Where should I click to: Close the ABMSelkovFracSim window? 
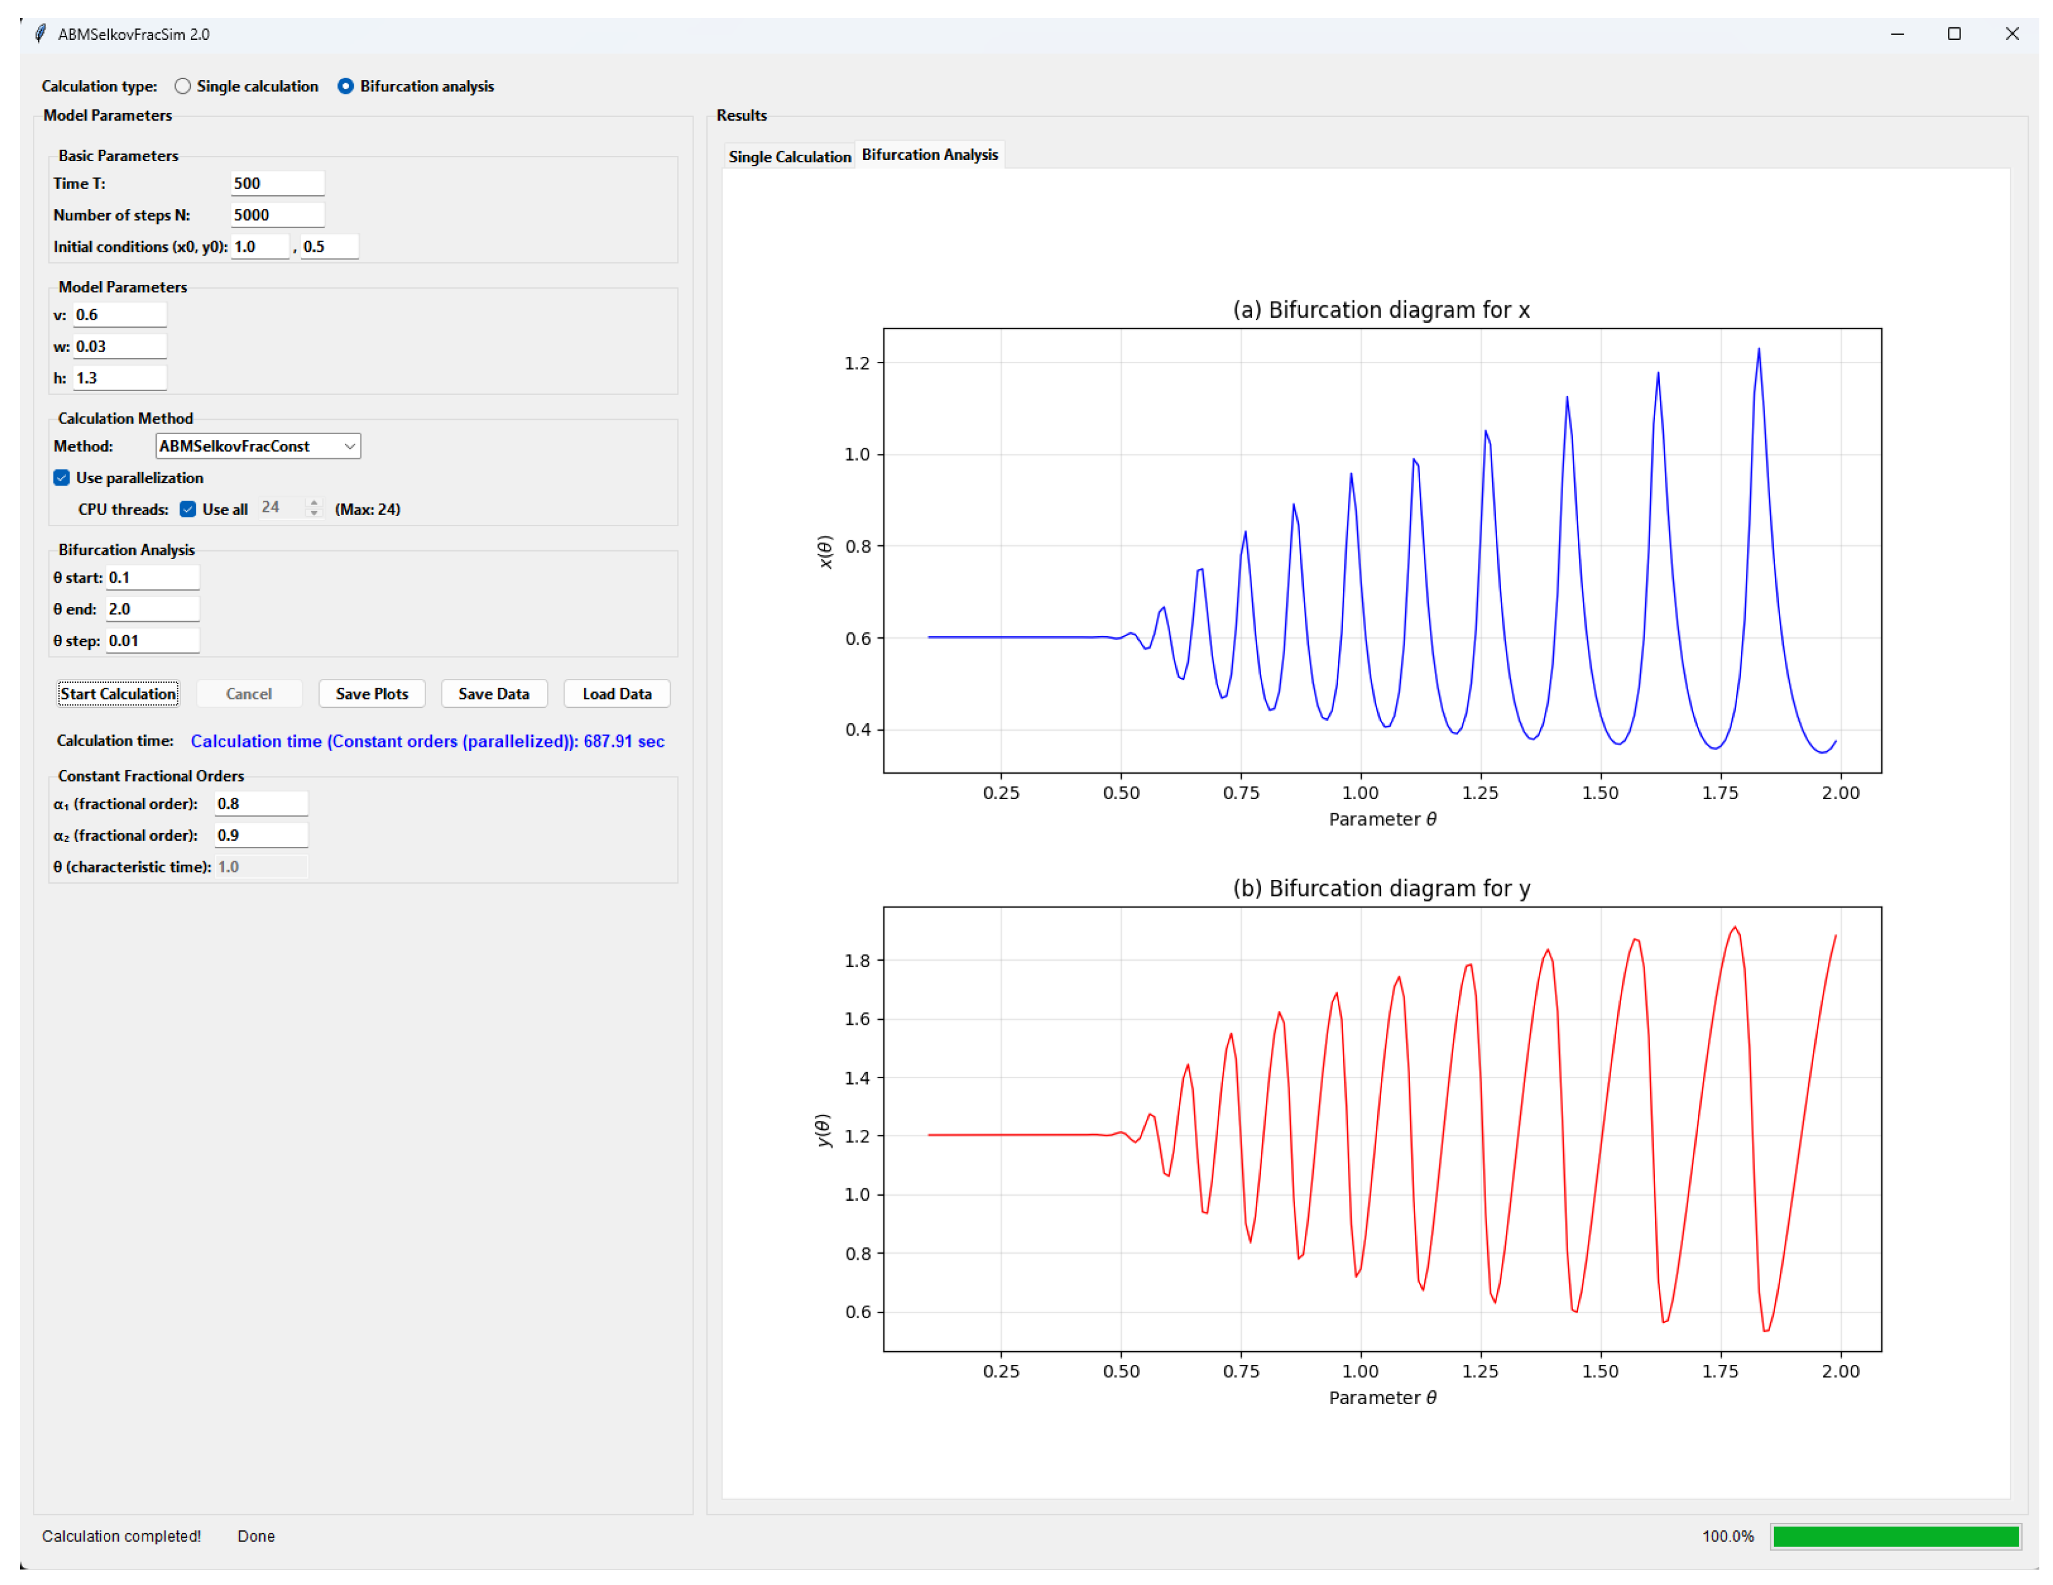pyautogui.click(x=2011, y=34)
